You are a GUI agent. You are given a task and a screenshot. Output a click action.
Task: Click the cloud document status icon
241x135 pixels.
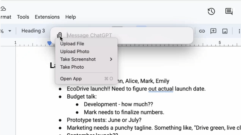pyautogui.click(x=3, y=9)
